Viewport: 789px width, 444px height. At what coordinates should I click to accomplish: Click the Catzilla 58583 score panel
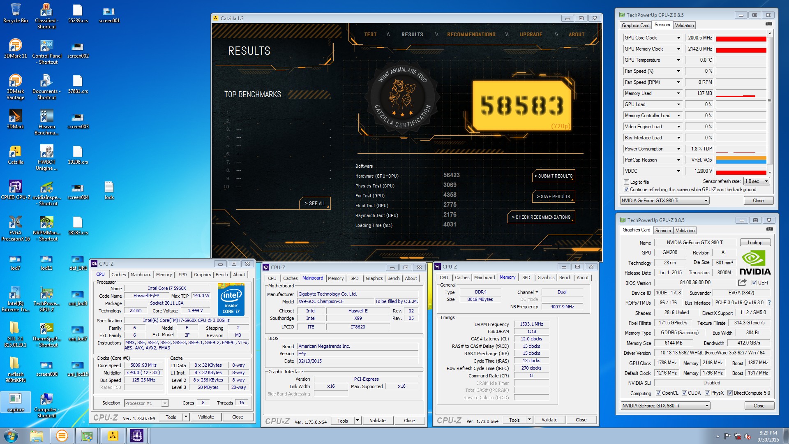tap(522, 105)
